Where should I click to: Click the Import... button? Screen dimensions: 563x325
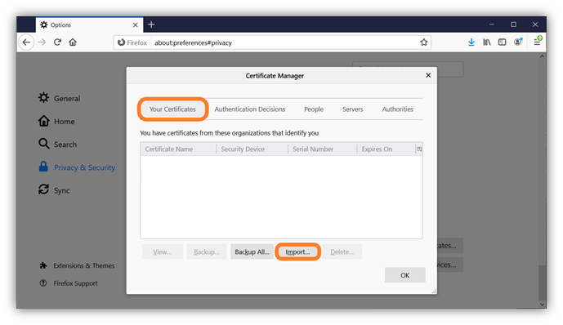(297, 252)
